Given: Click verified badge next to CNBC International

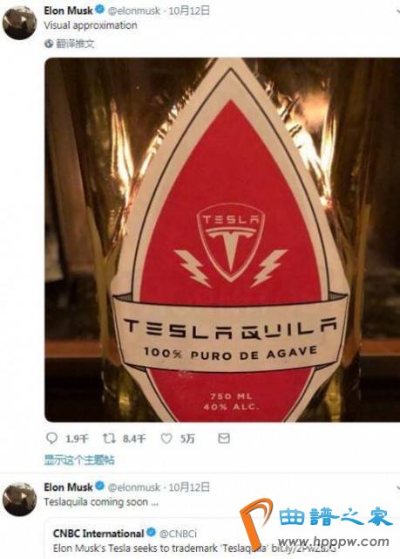Looking at the screenshot, I should (151, 533).
